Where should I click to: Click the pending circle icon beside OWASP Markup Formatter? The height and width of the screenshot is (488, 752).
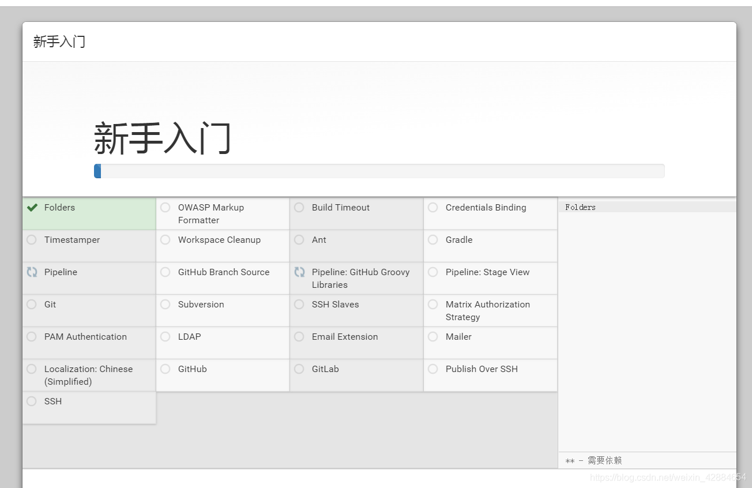click(166, 208)
